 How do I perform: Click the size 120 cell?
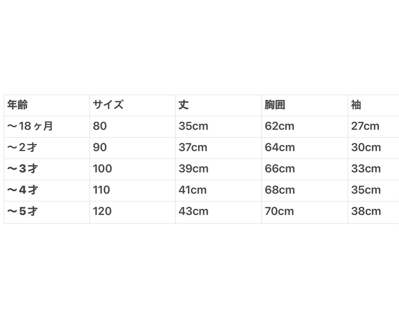point(102,212)
